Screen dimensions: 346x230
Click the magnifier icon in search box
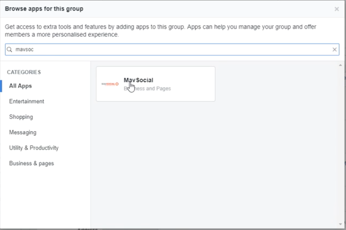click(9, 49)
